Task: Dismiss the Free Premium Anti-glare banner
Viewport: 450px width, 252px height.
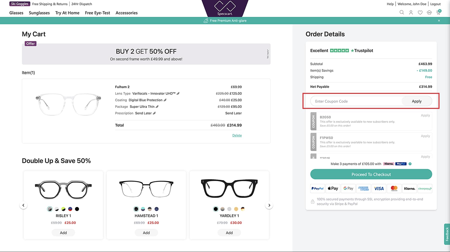Action: pyautogui.click(x=439, y=20)
